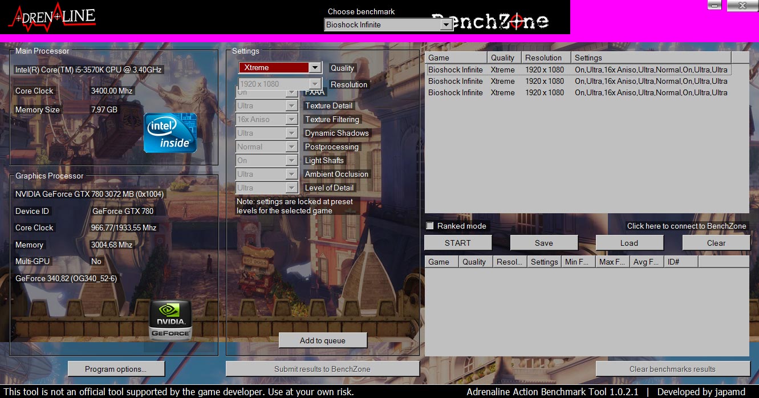Open the 1920 x 1080 resolution dropdown
This screenshot has height=398, width=759.
(315, 84)
